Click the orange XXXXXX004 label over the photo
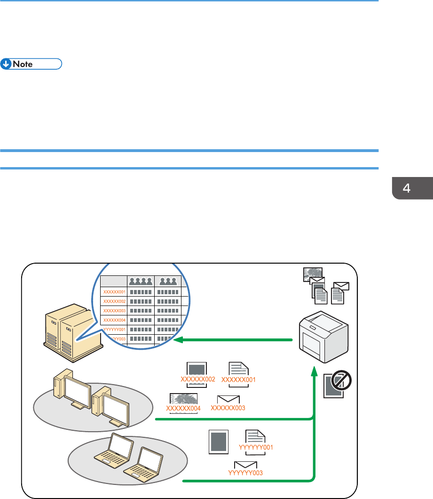Image resolution: width=433 pixels, height=499 pixels. pos(183,408)
